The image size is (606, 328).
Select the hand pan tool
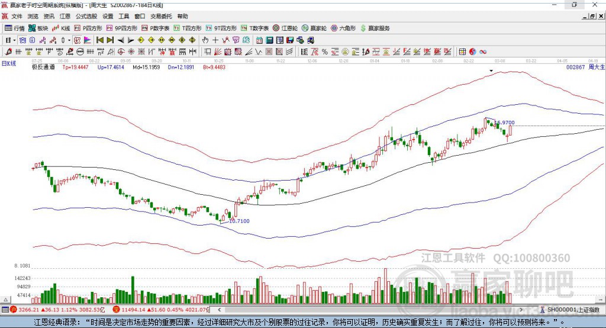[205, 40]
